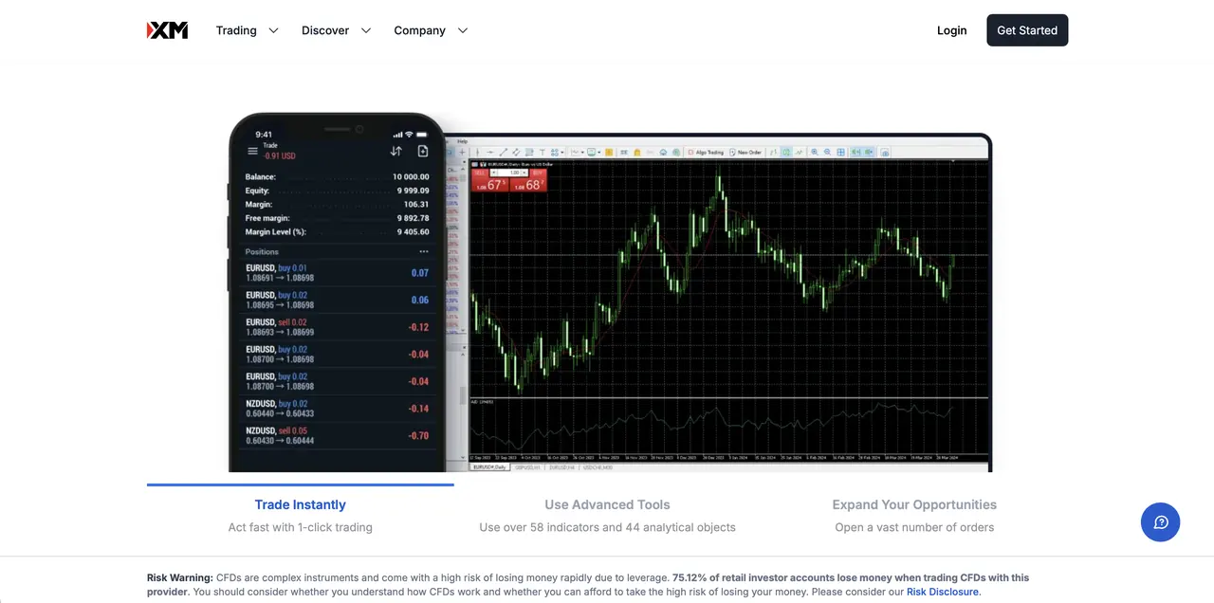This screenshot has width=1214, height=603.
Task: Open the Risk Disclosure link
Action: tap(943, 592)
